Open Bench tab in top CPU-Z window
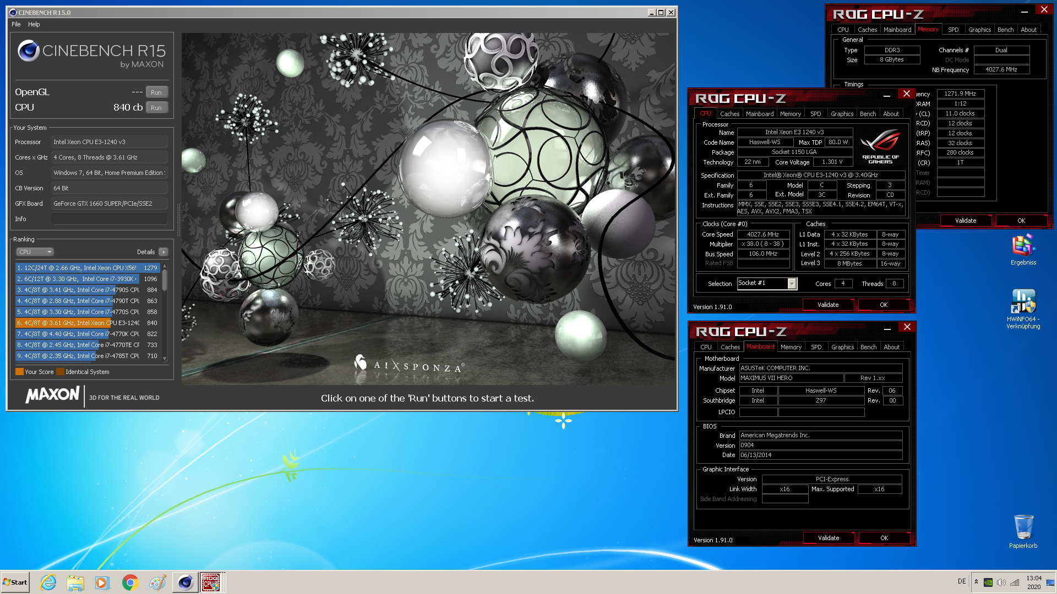Screen dimensions: 1057x594 click(1005, 30)
